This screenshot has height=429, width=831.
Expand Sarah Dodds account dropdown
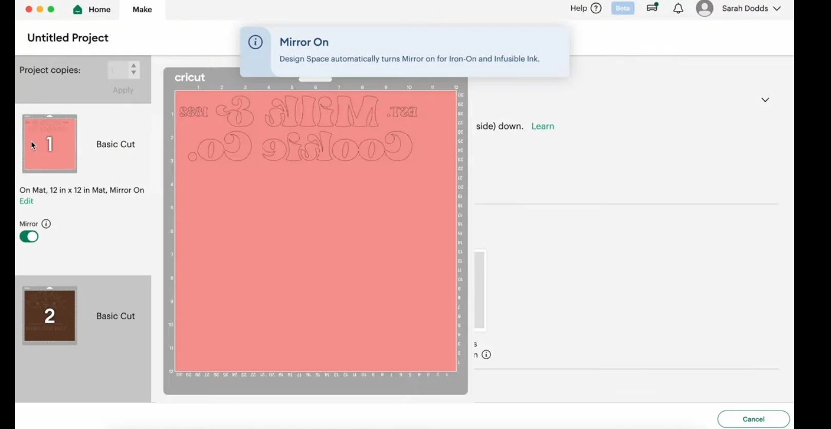[777, 9]
